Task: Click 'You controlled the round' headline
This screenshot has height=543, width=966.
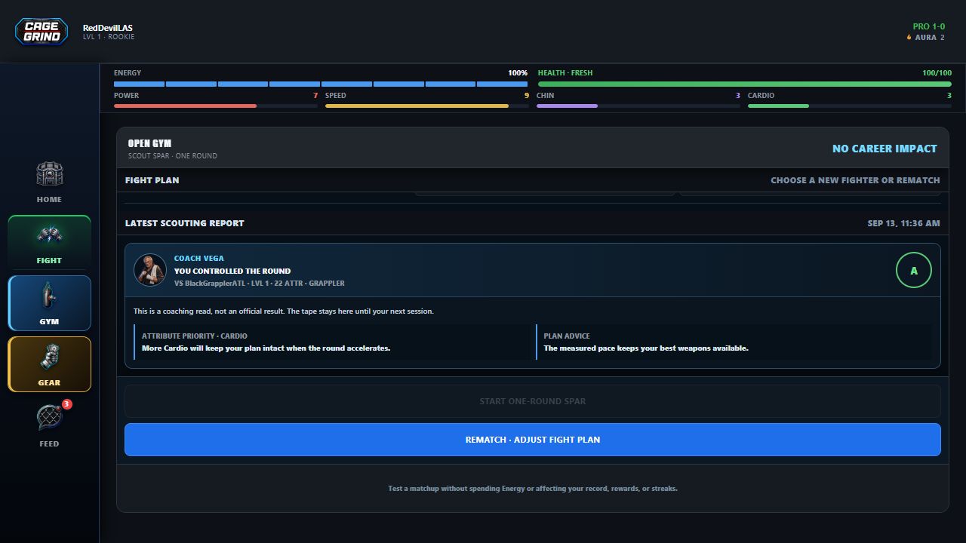Action: pyautogui.click(x=232, y=271)
